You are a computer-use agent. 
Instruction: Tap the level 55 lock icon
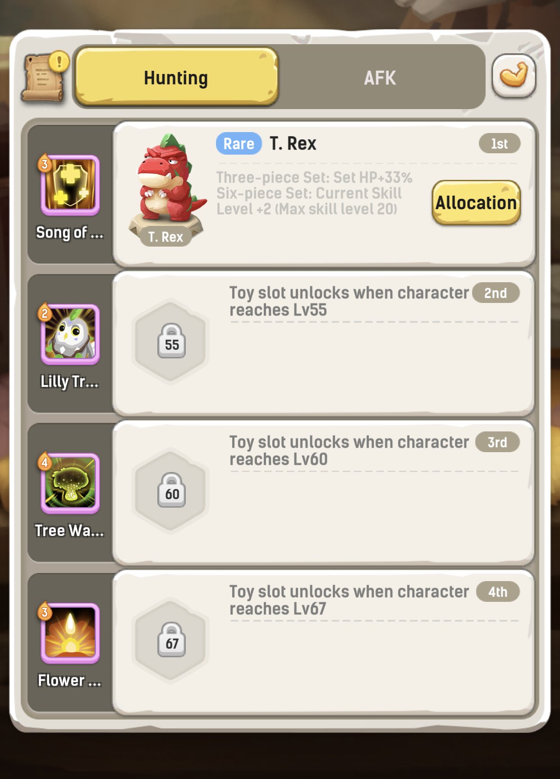click(x=171, y=341)
